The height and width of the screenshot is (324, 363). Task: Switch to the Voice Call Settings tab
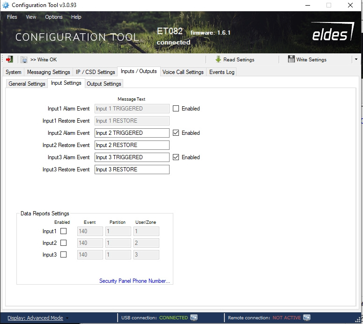coord(183,72)
